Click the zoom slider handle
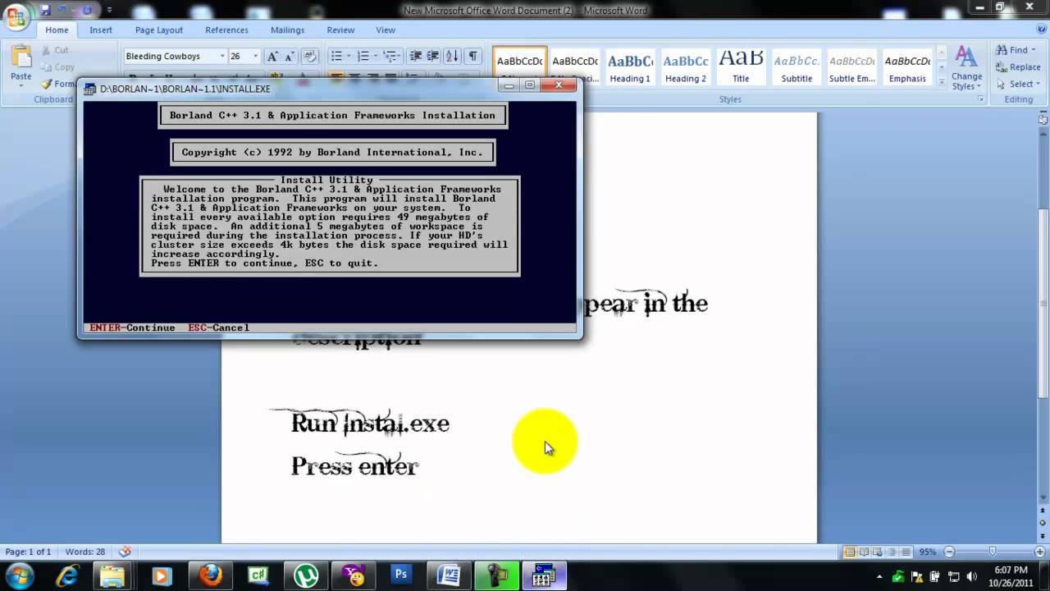 992,552
